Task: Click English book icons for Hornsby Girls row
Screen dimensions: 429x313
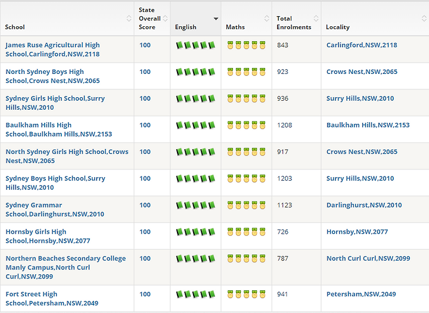Action: [195, 232]
